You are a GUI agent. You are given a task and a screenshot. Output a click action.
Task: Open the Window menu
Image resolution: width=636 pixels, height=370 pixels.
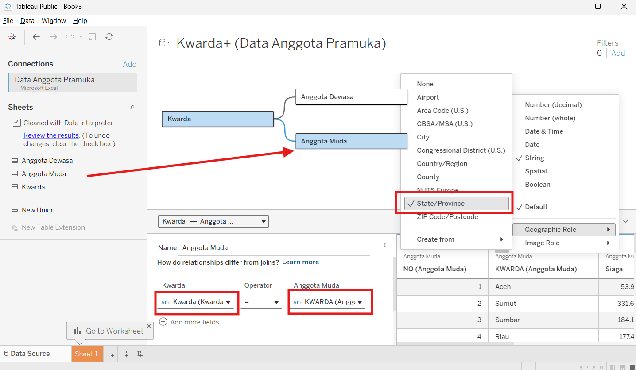pos(54,21)
